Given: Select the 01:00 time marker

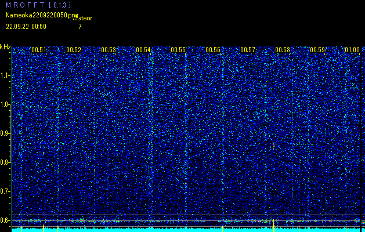Looking at the screenshot, I should (x=352, y=50).
